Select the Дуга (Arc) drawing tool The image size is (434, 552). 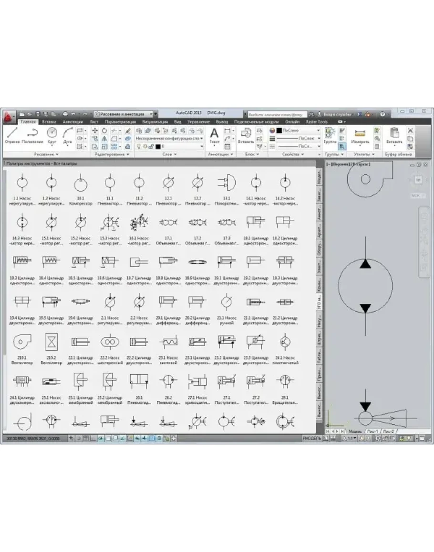click(x=68, y=135)
